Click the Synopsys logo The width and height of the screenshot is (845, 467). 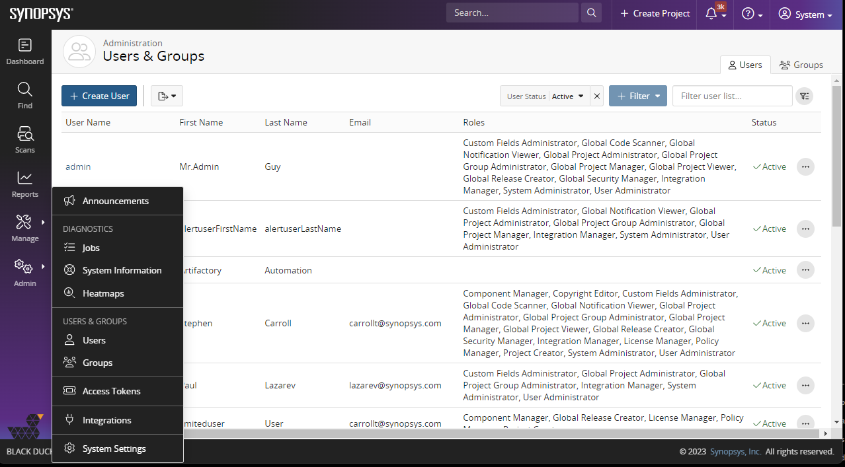pos(41,14)
